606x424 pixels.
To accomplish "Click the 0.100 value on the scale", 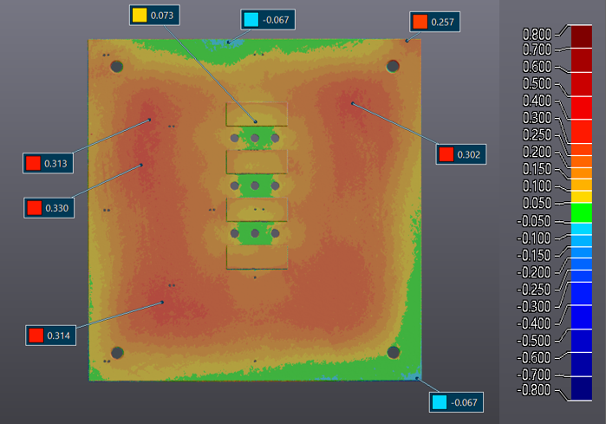I will (x=537, y=186).
